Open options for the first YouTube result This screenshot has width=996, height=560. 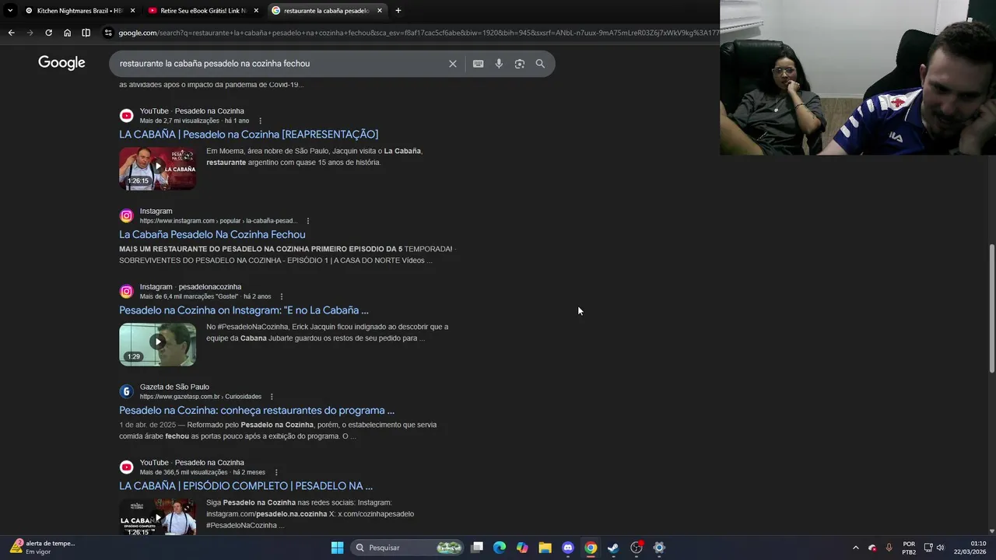pos(260,121)
